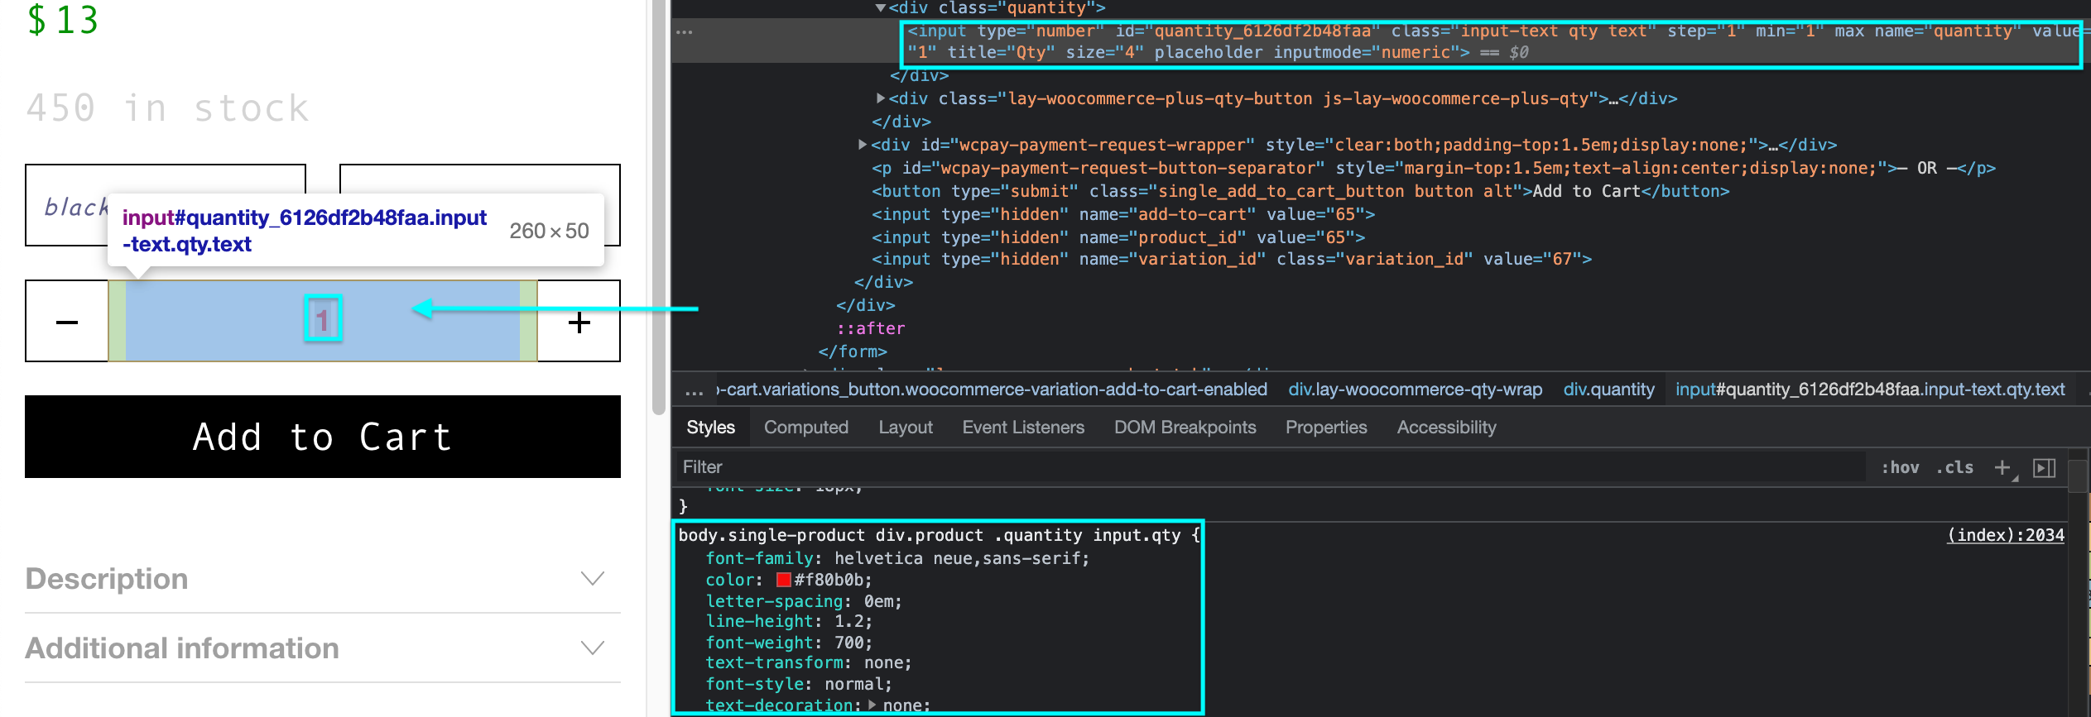Screen dimensions: 2091x717
Task: Click the CSS selector body.single-product rule
Action: click(929, 535)
